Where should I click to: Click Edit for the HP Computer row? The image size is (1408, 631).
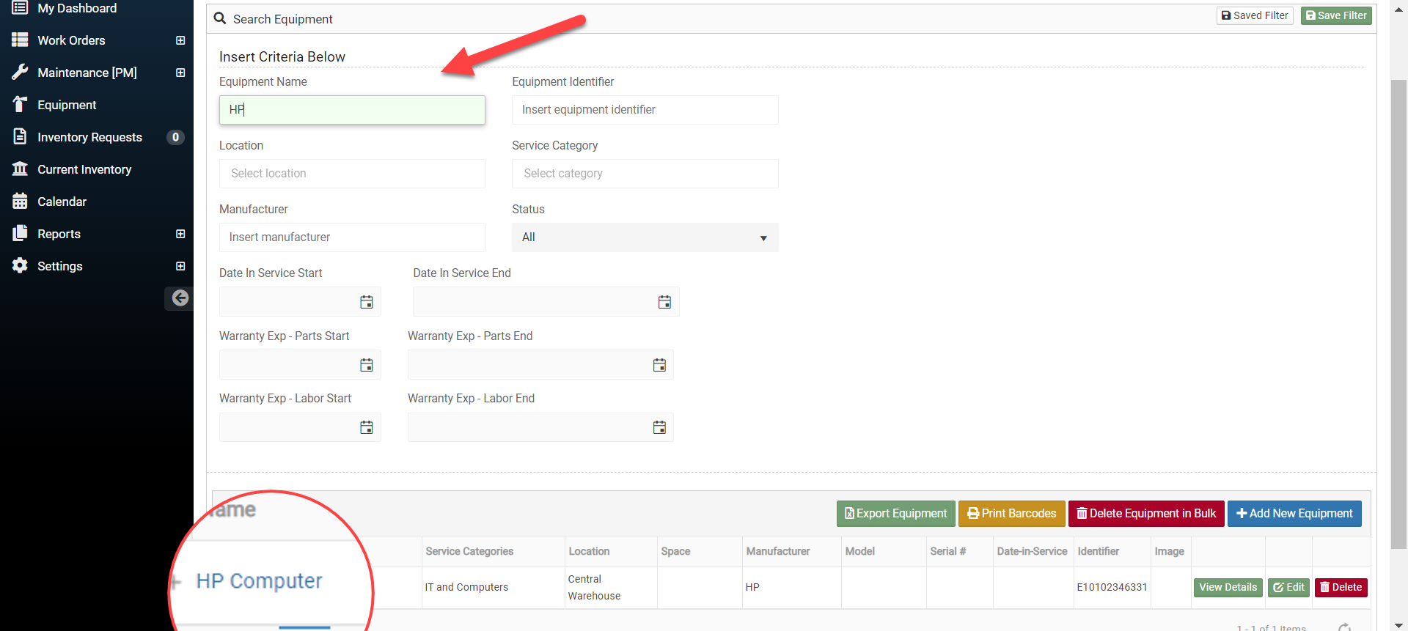[1288, 587]
